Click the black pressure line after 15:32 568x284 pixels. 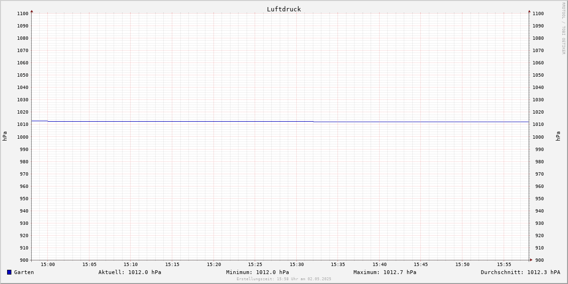421,122
